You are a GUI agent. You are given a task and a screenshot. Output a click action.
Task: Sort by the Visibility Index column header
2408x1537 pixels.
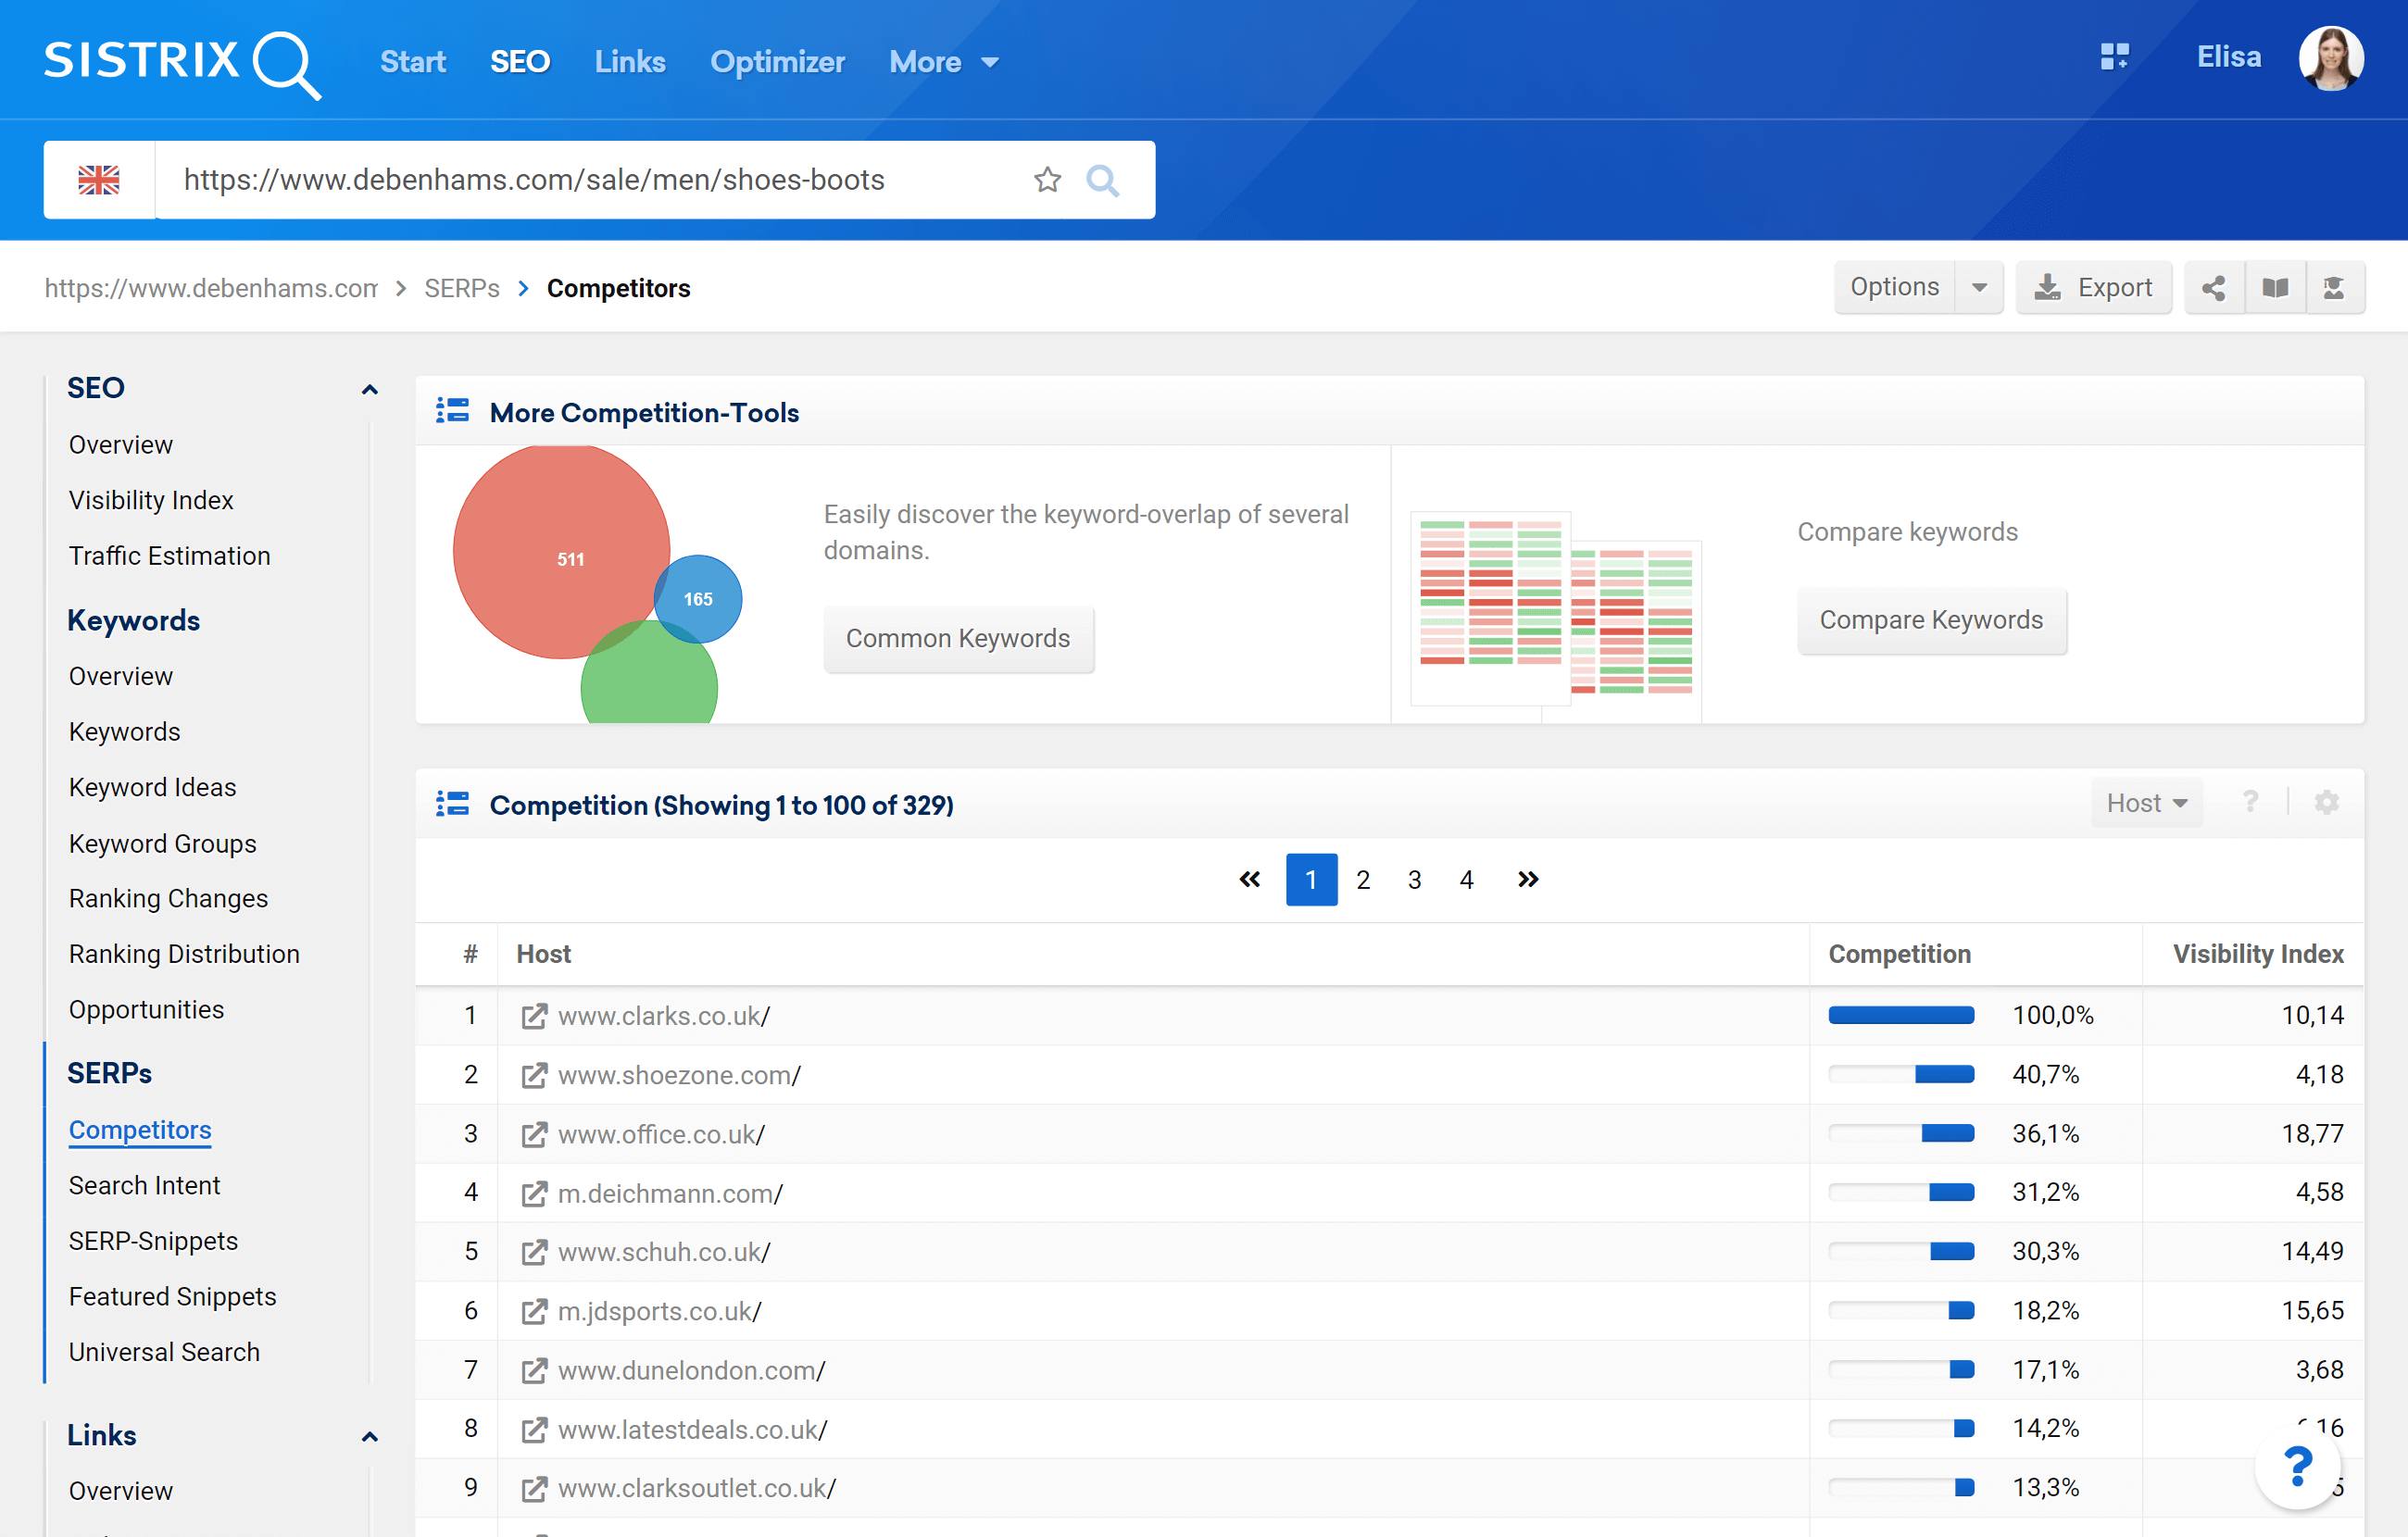(x=2257, y=954)
